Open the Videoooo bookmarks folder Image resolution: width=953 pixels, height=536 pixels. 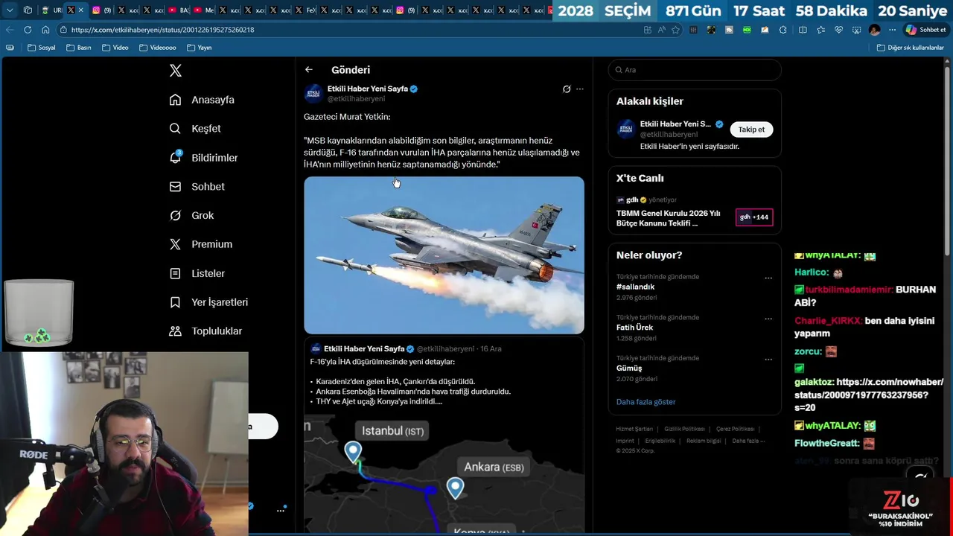[x=158, y=48]
